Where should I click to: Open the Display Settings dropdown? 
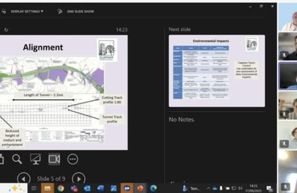pyautogui.click(x=27, y=11)
